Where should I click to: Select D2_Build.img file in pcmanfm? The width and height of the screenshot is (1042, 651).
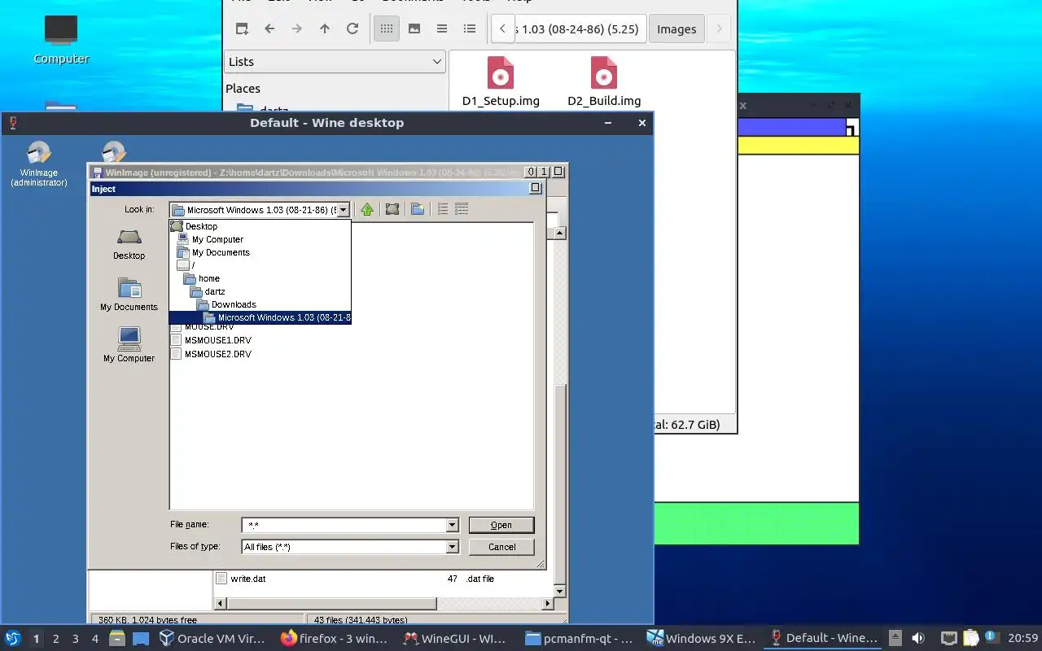[604, 81]
